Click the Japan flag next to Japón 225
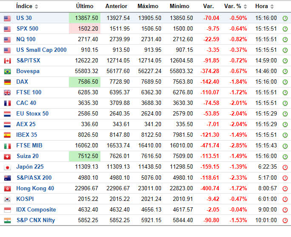Viewport: 291px width, 237px height. (7, 167)
